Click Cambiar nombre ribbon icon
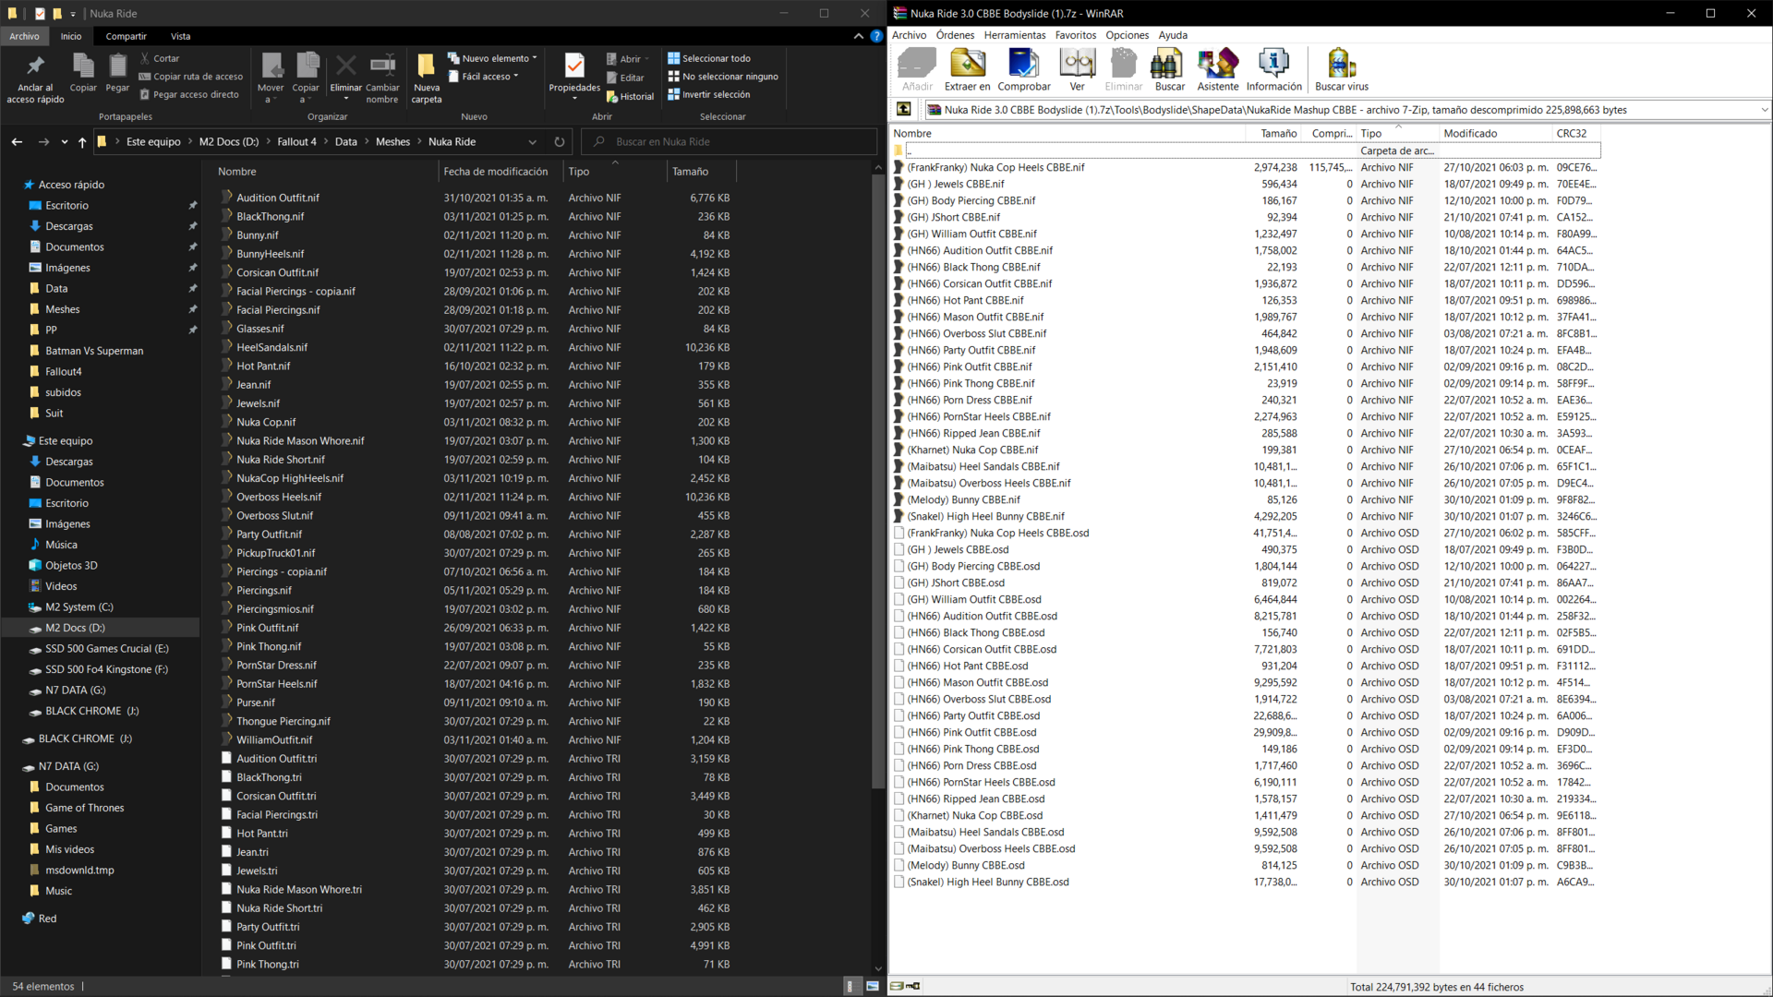This screenshot has height=997, width=1773. tap(382, 66)
